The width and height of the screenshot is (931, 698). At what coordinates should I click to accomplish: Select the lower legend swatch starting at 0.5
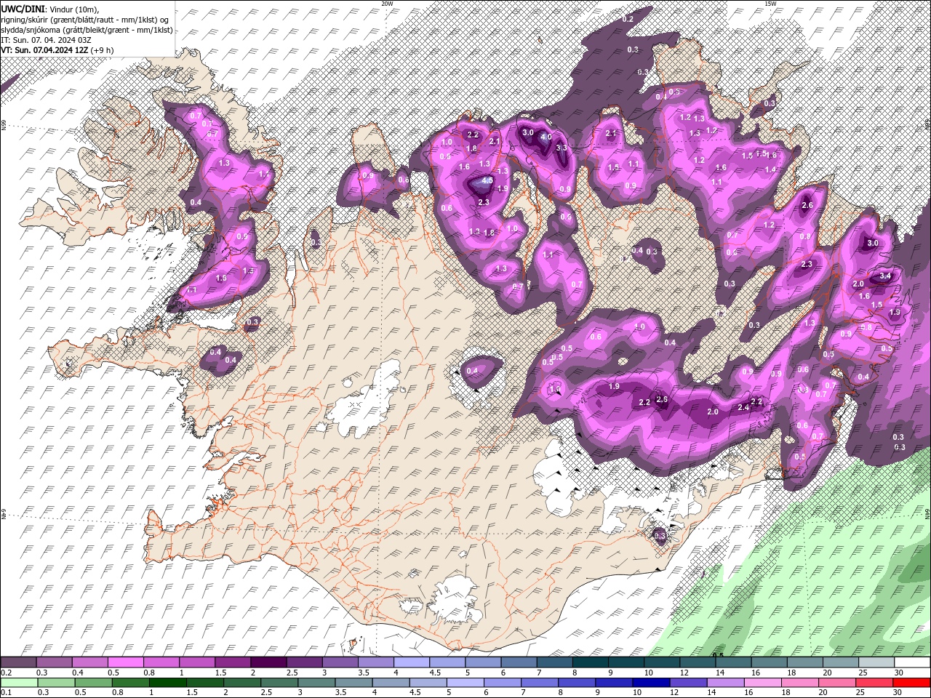click(x=93, y=683)
